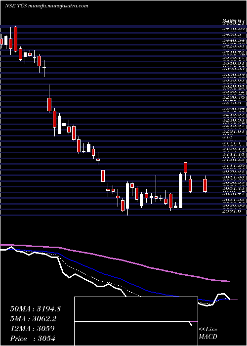
Task: Click the 3141.18 price axis label
Action: 233,153
